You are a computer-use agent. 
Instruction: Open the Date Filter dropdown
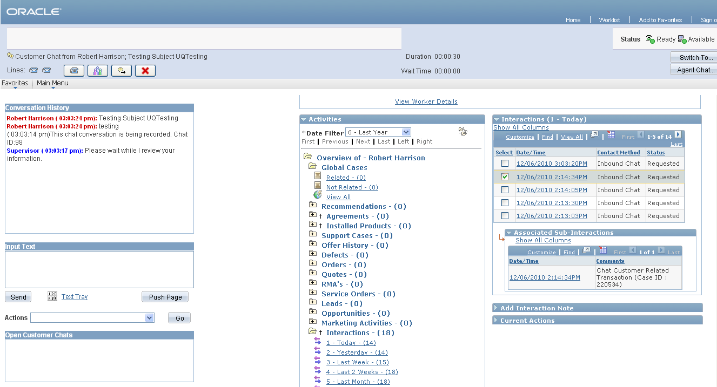coord(378,132)
